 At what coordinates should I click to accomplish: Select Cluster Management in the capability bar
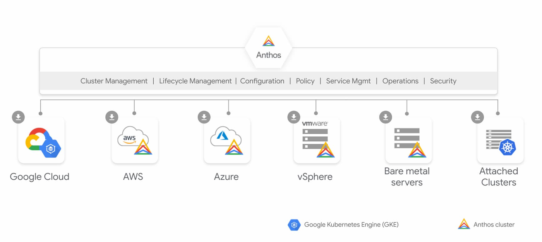coord(114,81)
